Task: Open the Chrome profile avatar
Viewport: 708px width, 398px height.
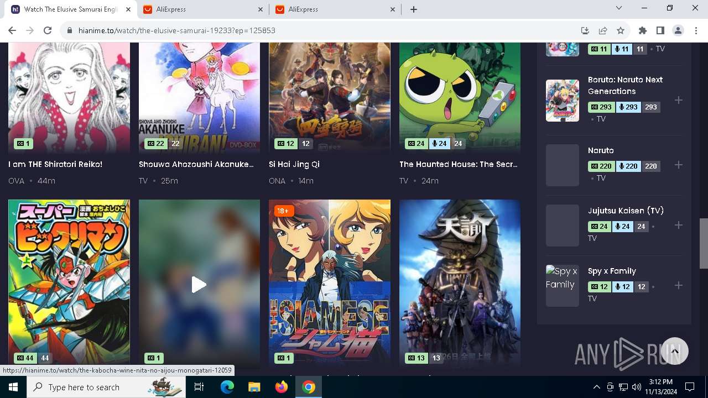Action: (x=678, y=30)
